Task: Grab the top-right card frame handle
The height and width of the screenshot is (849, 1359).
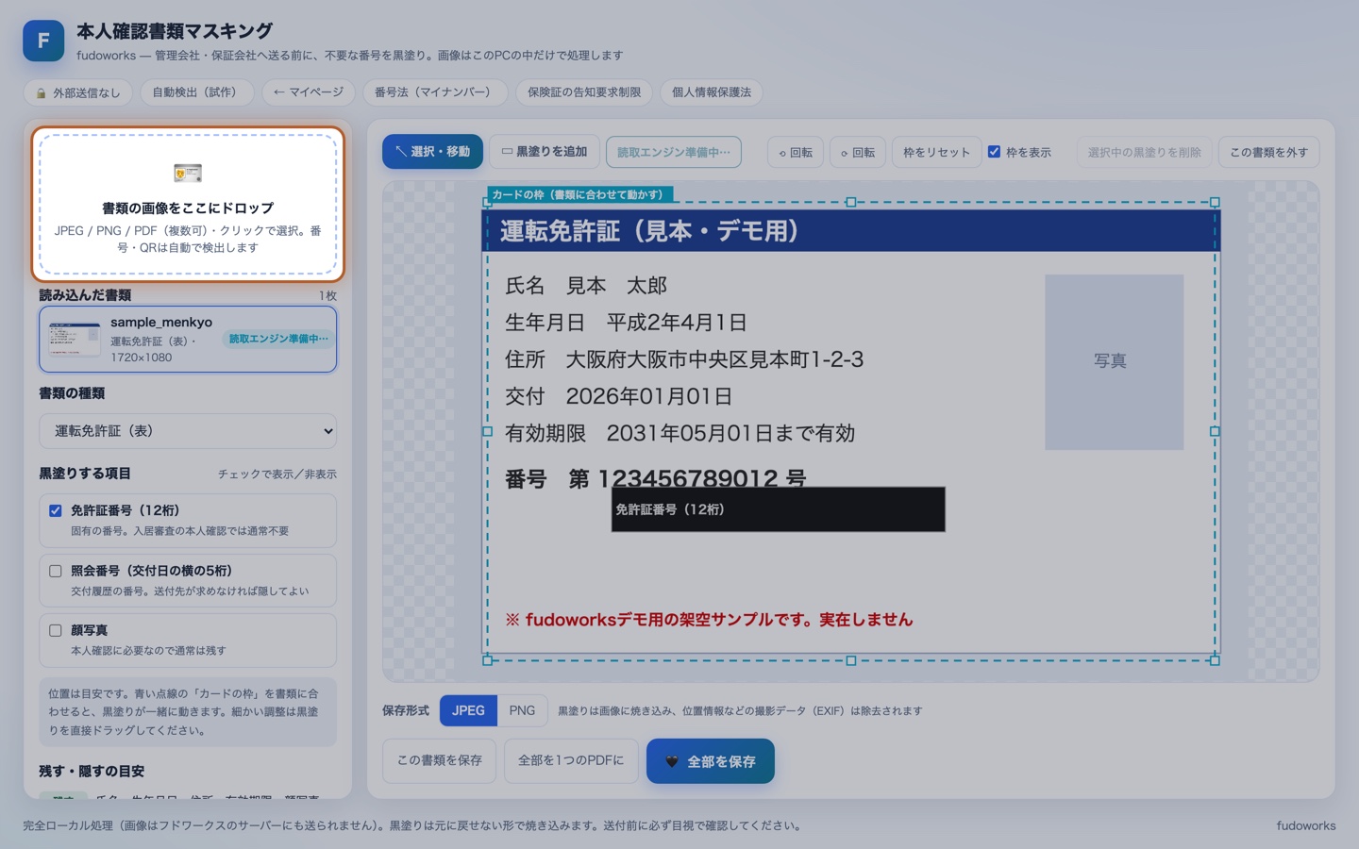Action: [1215, 202]
